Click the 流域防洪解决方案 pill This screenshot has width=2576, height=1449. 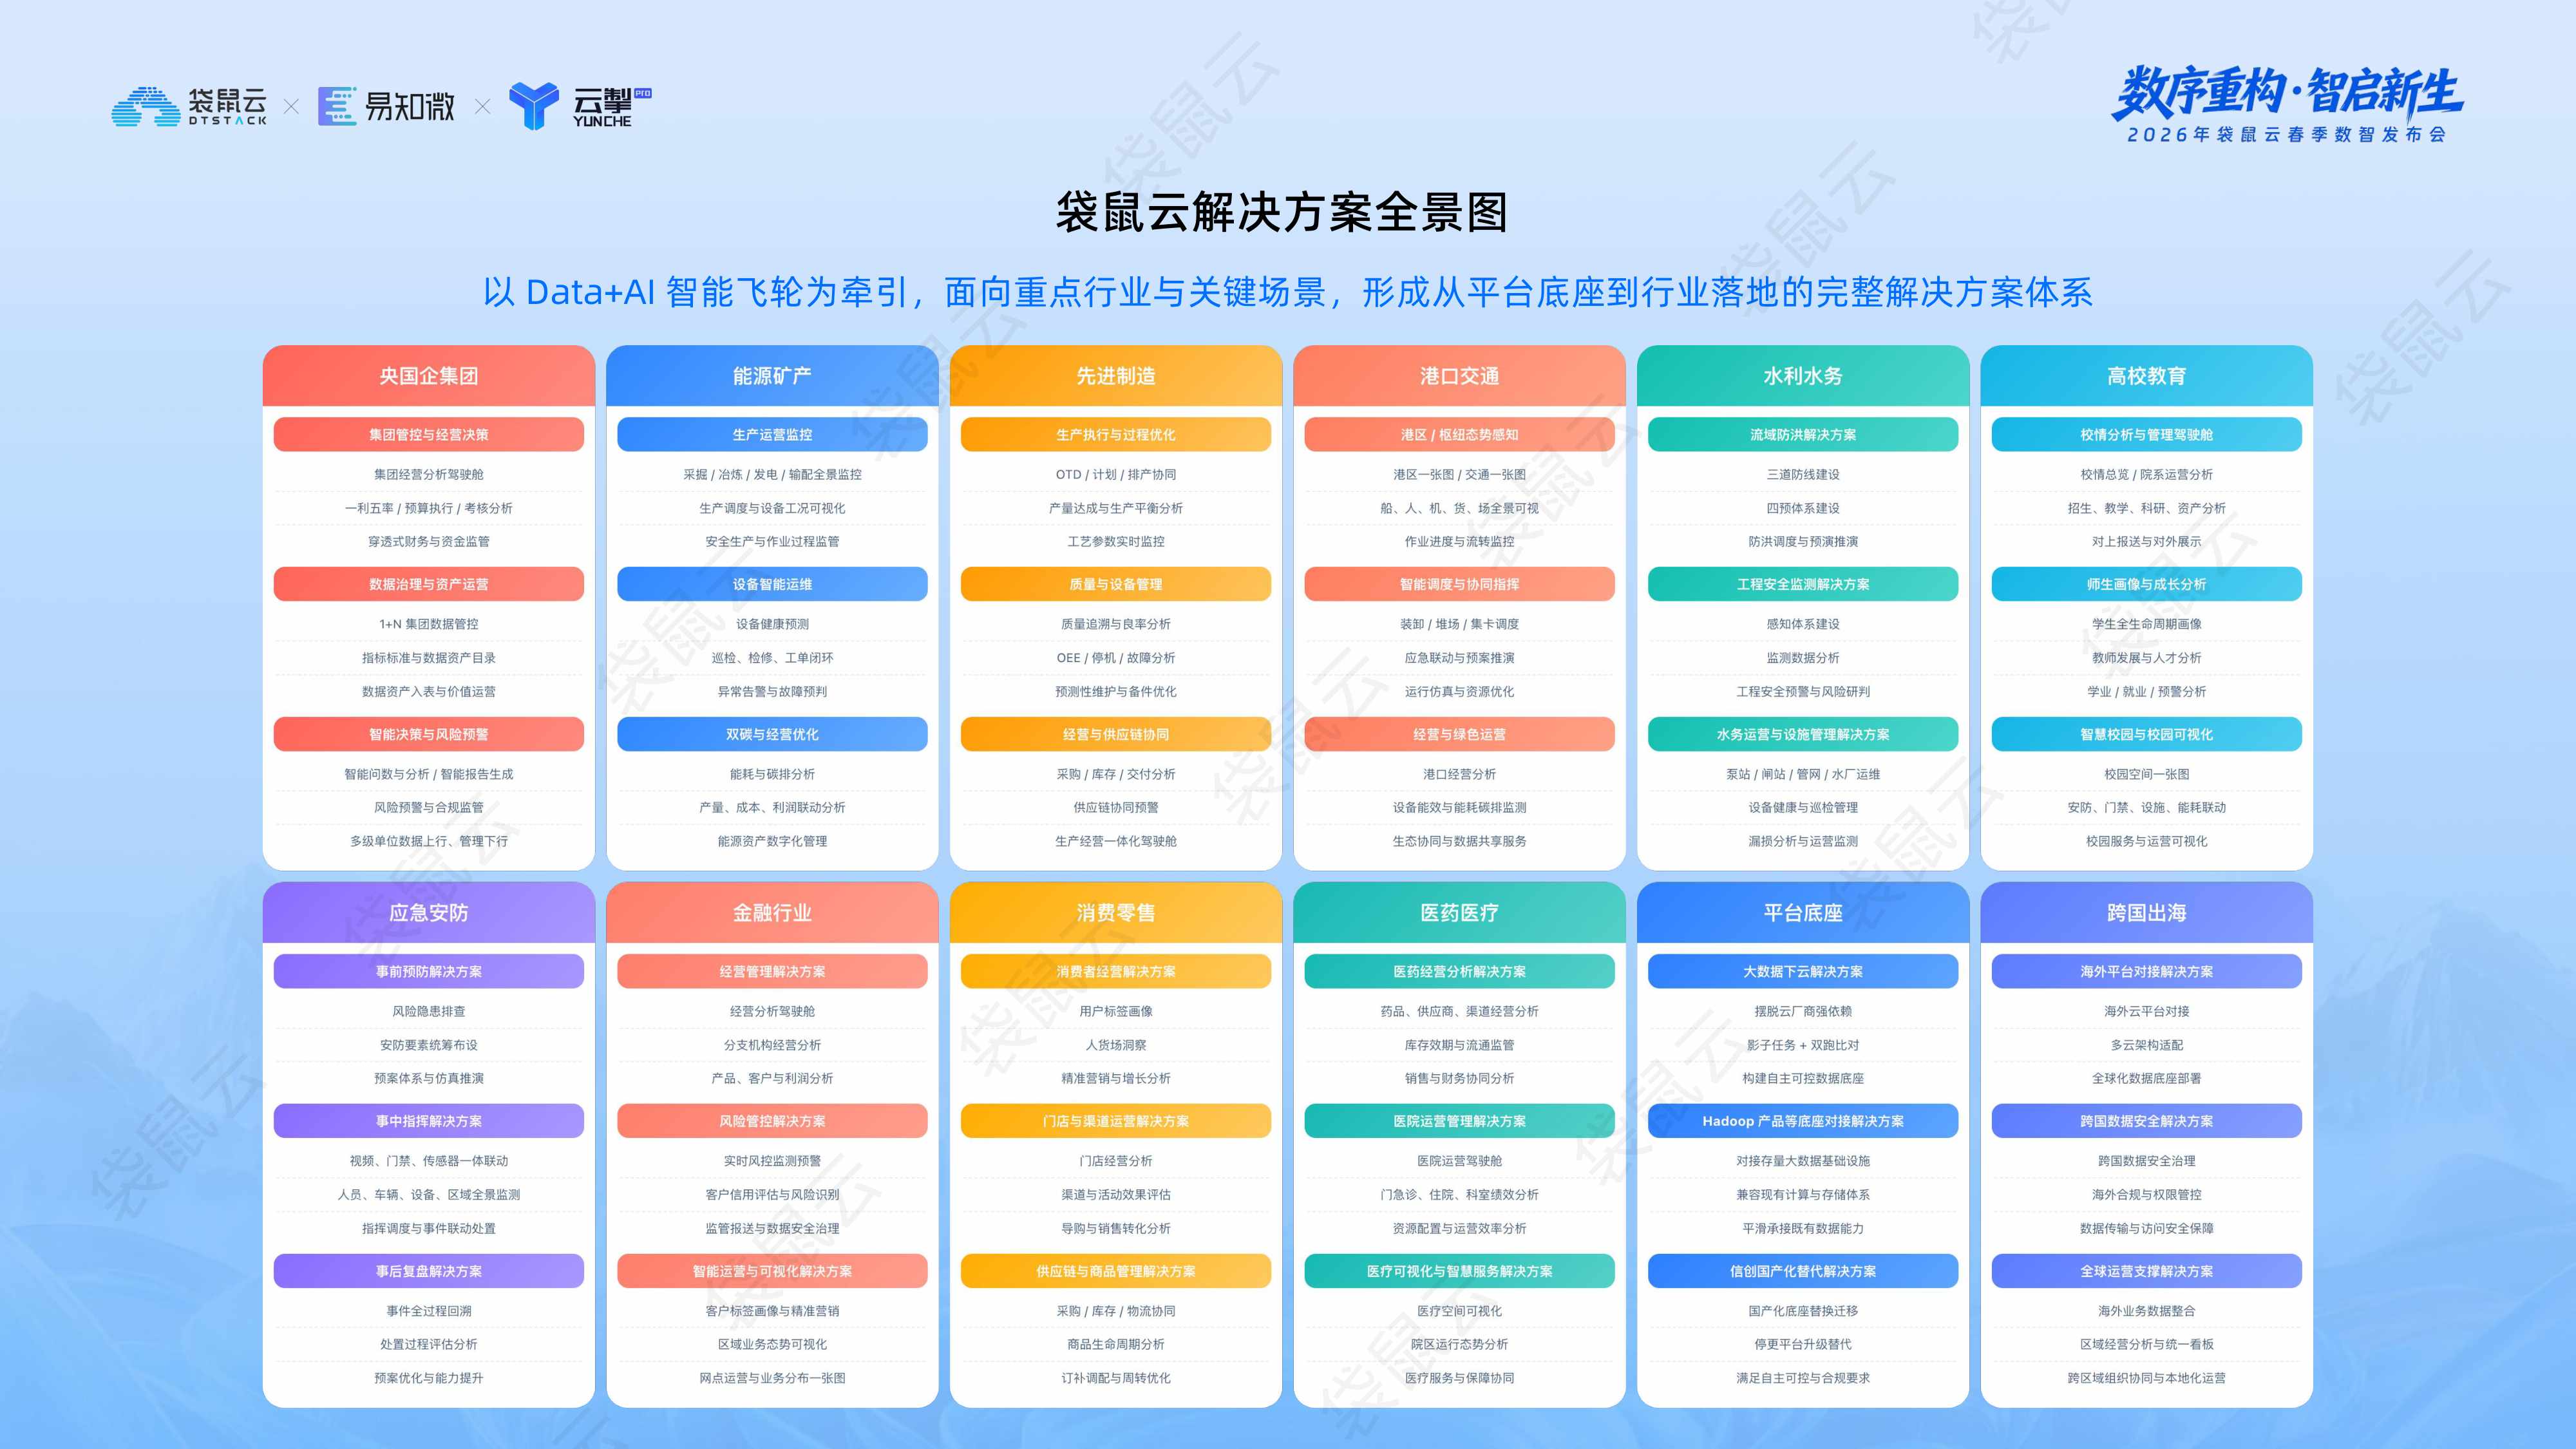coord(1803,435)
